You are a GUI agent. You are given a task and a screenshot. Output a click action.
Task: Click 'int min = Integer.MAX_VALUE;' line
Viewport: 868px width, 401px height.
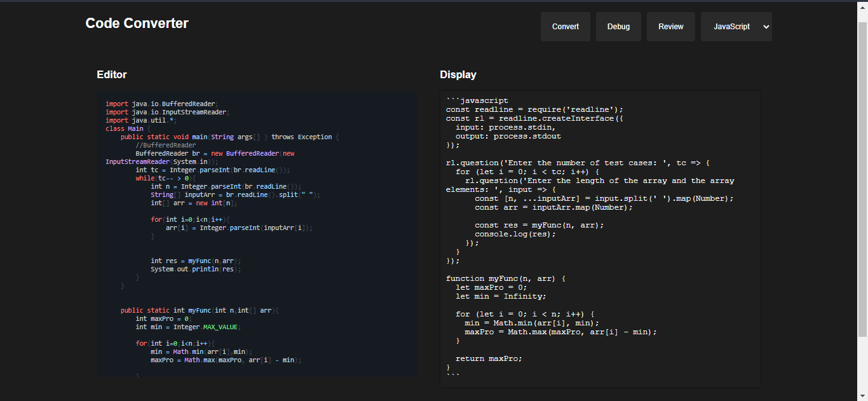pos(188,327)
